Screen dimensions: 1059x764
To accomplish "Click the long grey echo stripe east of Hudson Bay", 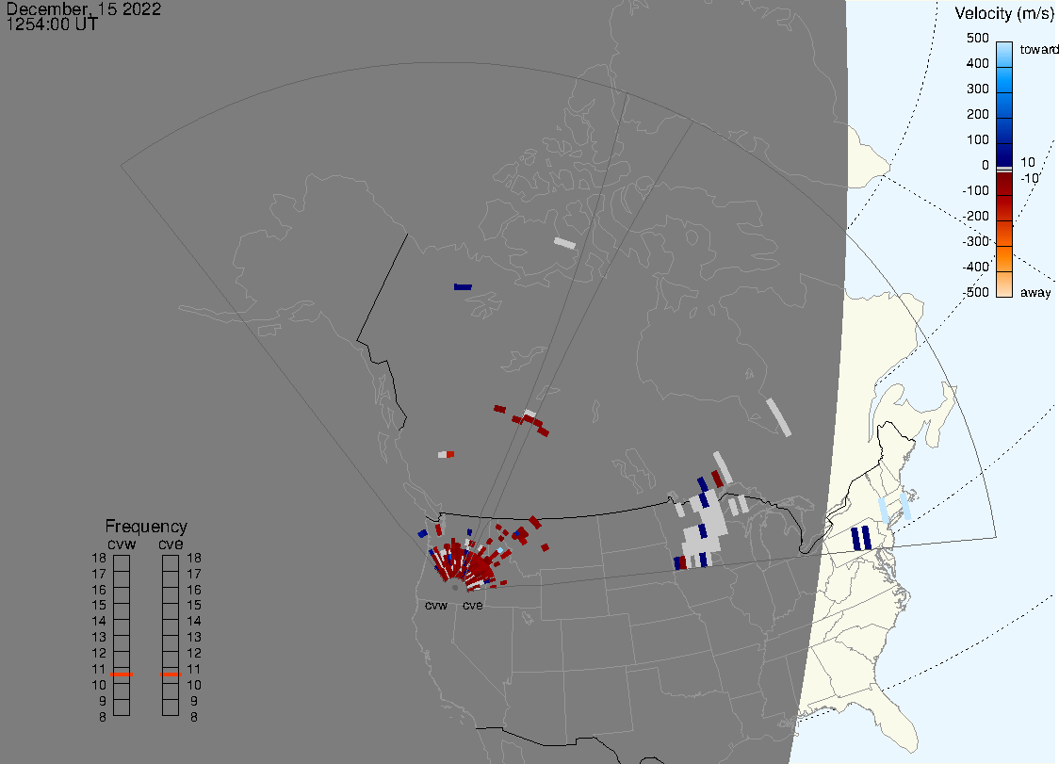I will click(779, 417).
